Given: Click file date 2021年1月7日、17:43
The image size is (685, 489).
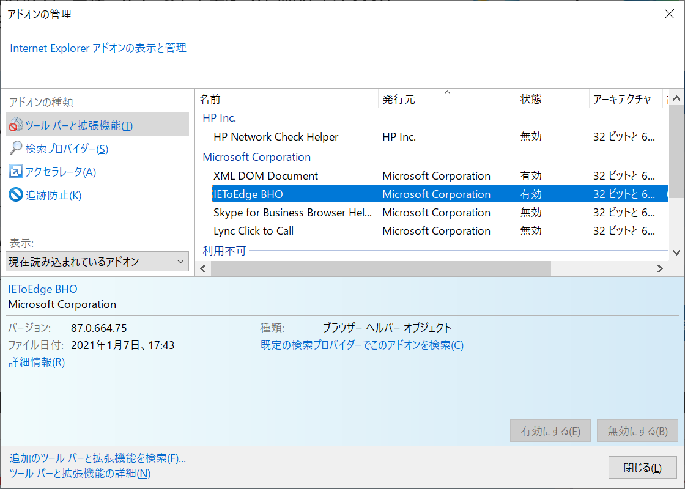Looking at the screenshot, I should [123, 345].
